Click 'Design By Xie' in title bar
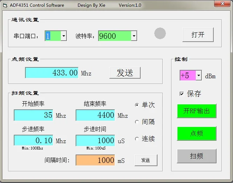 click(x=91, y=5)
